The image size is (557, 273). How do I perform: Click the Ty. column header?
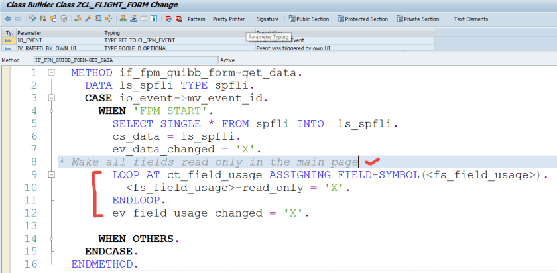click(x=9, y=33)
